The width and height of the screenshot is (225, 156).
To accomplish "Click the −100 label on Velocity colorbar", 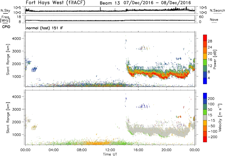I will pyautogui.click(x=213, y=131).
